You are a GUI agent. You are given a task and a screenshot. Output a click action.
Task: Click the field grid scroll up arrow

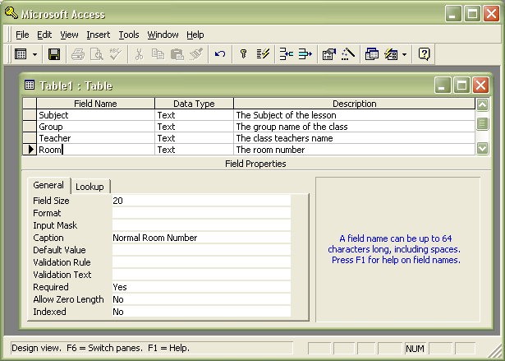pos(482,104)
